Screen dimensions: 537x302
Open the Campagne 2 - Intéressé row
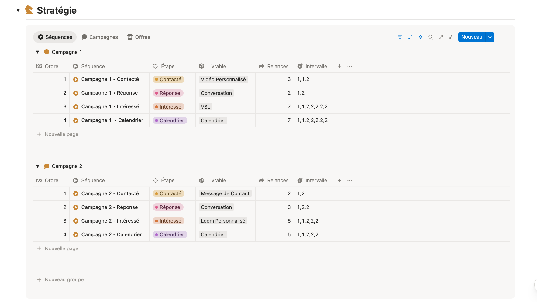(x=110, y=221)
